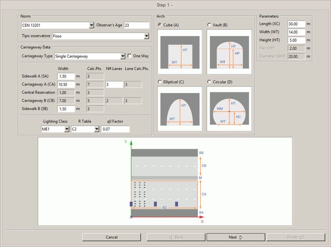The height and width of the screenshot is (247, 331).
Task: Click the Elliptical (C) arch diagram image
Action: coord(179,109)
